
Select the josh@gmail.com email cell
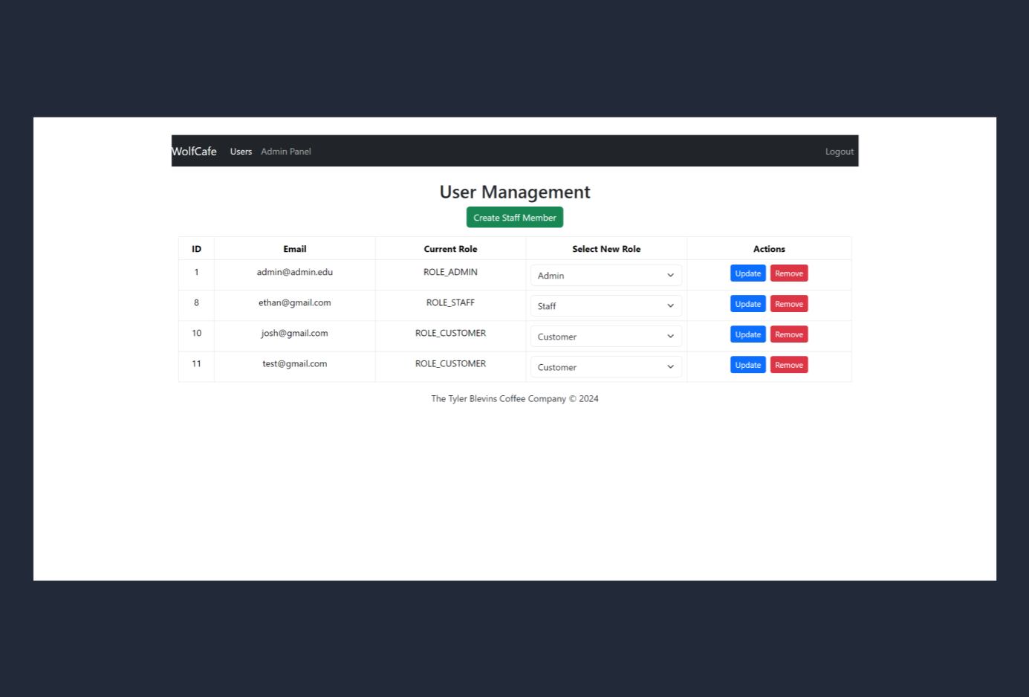(294, 334)
